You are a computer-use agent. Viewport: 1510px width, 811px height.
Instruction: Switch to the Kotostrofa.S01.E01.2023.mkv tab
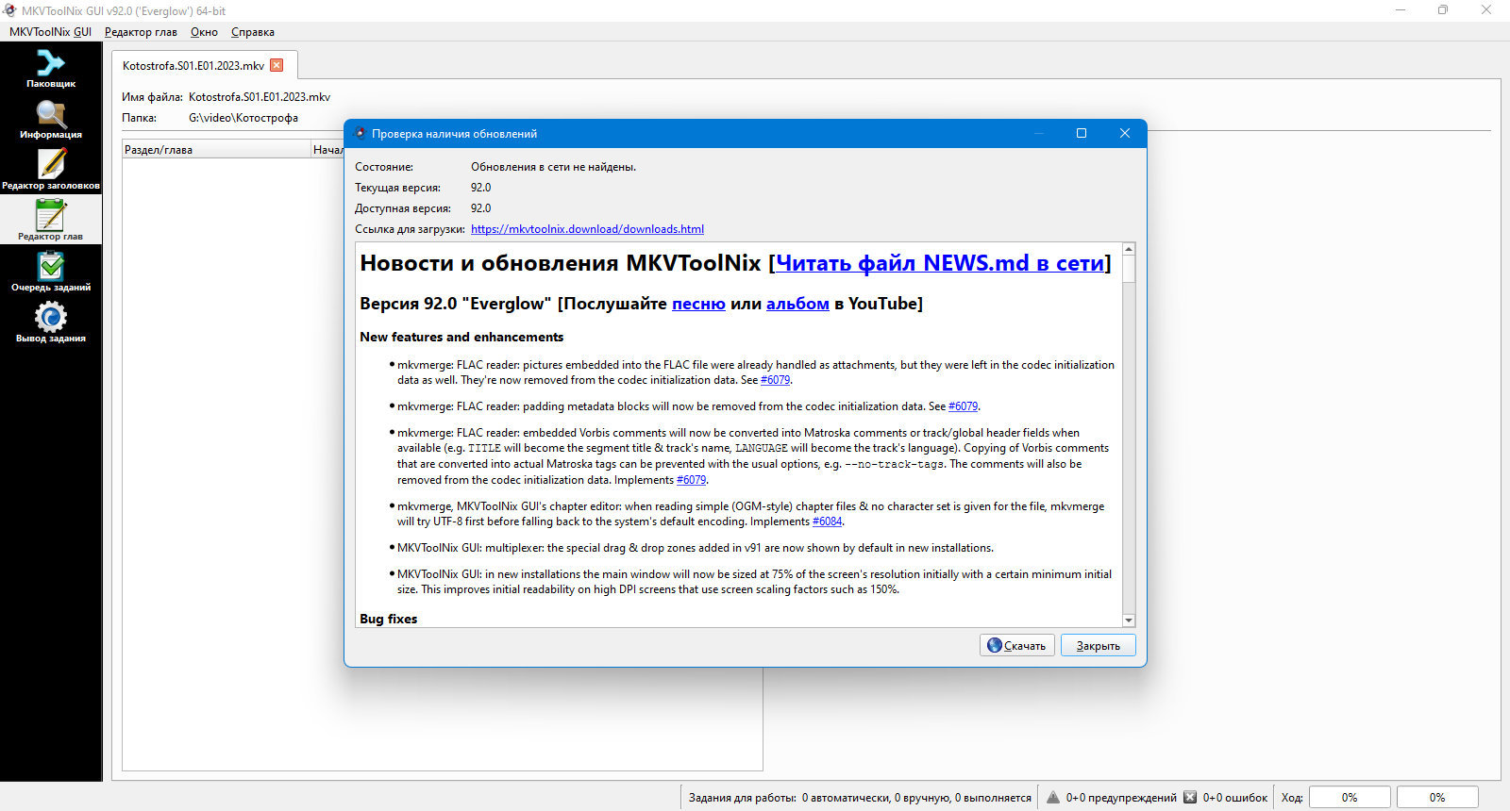pyautogui.click(x=193, y=66)
